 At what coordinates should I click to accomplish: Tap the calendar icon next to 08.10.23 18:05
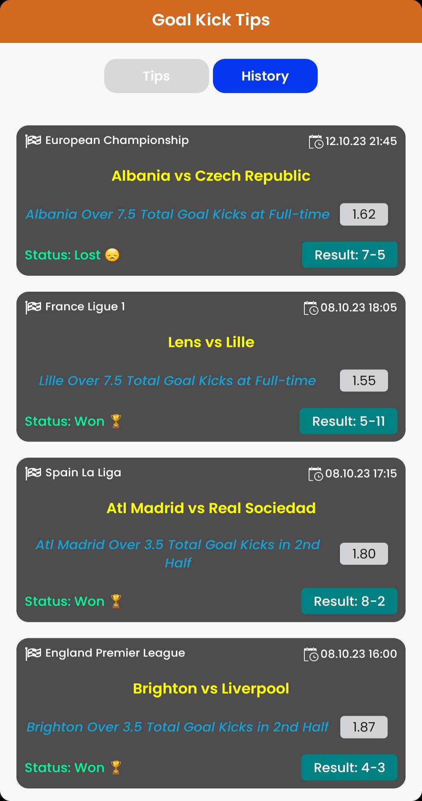pyautogui.click(x=311, y=308)
